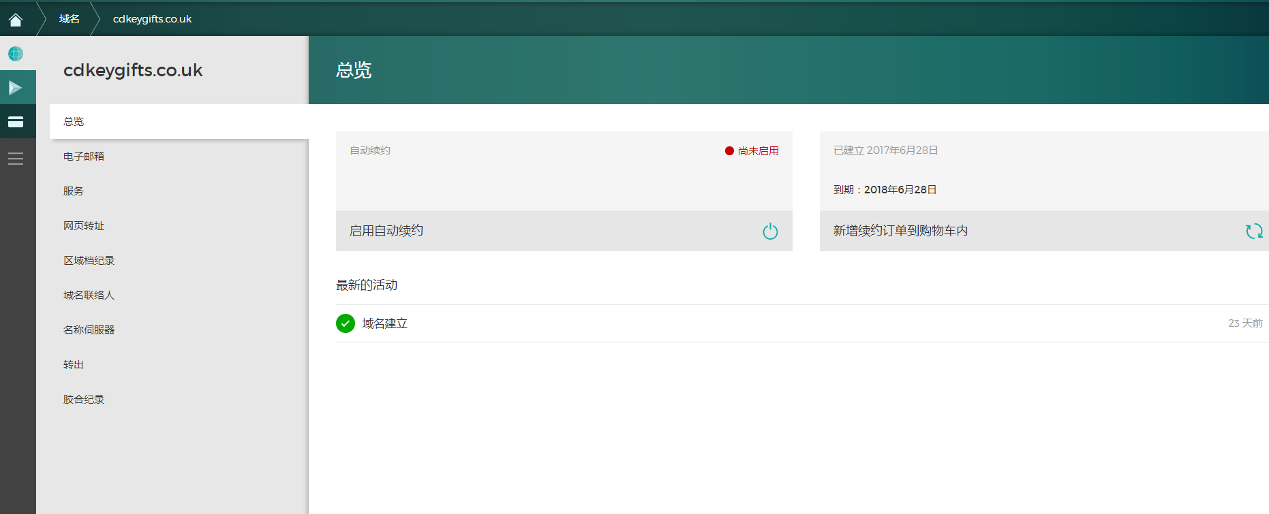Click the 23 天前 timestamp
This screenshot has height=514, width=1269.
1245,323
